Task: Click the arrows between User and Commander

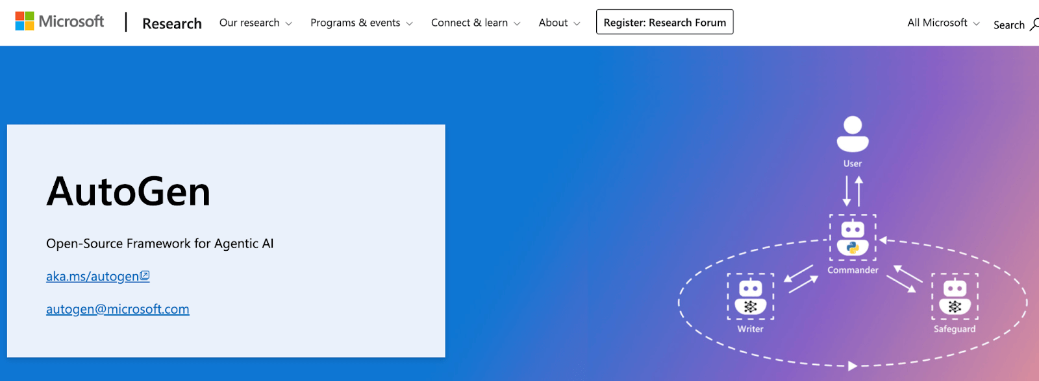Action: (x=852, y=191)
